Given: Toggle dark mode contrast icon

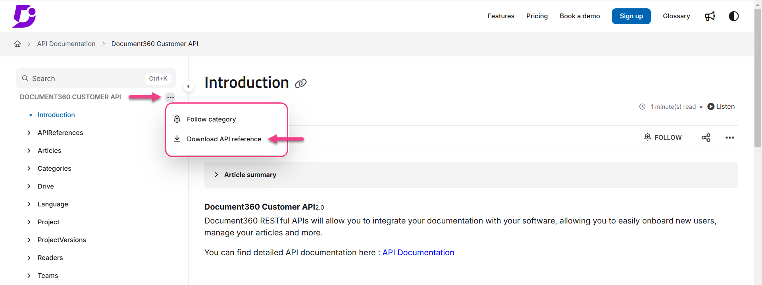Looking at the screenshot, I should (x=733, y=16).
